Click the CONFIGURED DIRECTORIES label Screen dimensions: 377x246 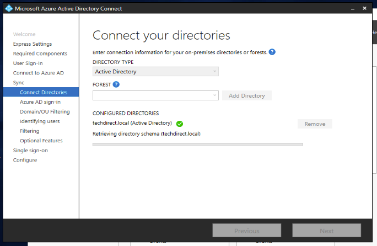coord(126,113)
